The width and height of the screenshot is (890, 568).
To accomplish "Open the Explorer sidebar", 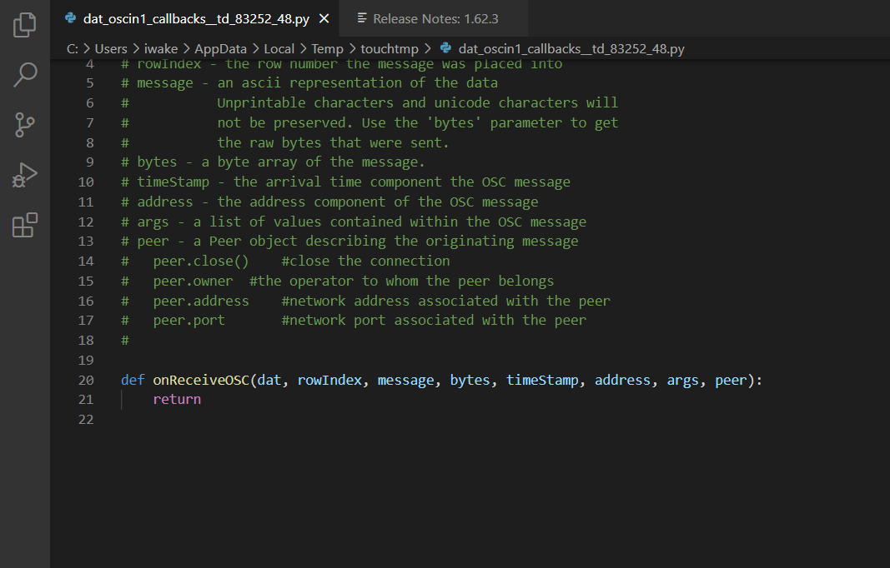I will tap(24, 25).
